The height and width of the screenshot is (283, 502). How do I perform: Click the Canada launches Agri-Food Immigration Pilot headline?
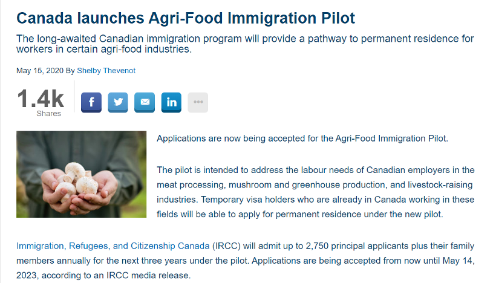tap(186, 18)
